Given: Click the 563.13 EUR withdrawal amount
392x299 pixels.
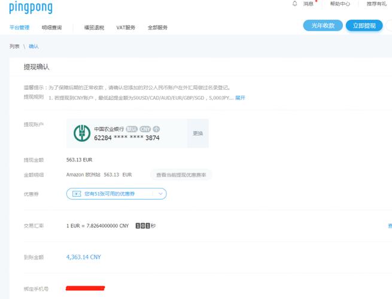Looking at the screenshot, I should pos(79,160).
